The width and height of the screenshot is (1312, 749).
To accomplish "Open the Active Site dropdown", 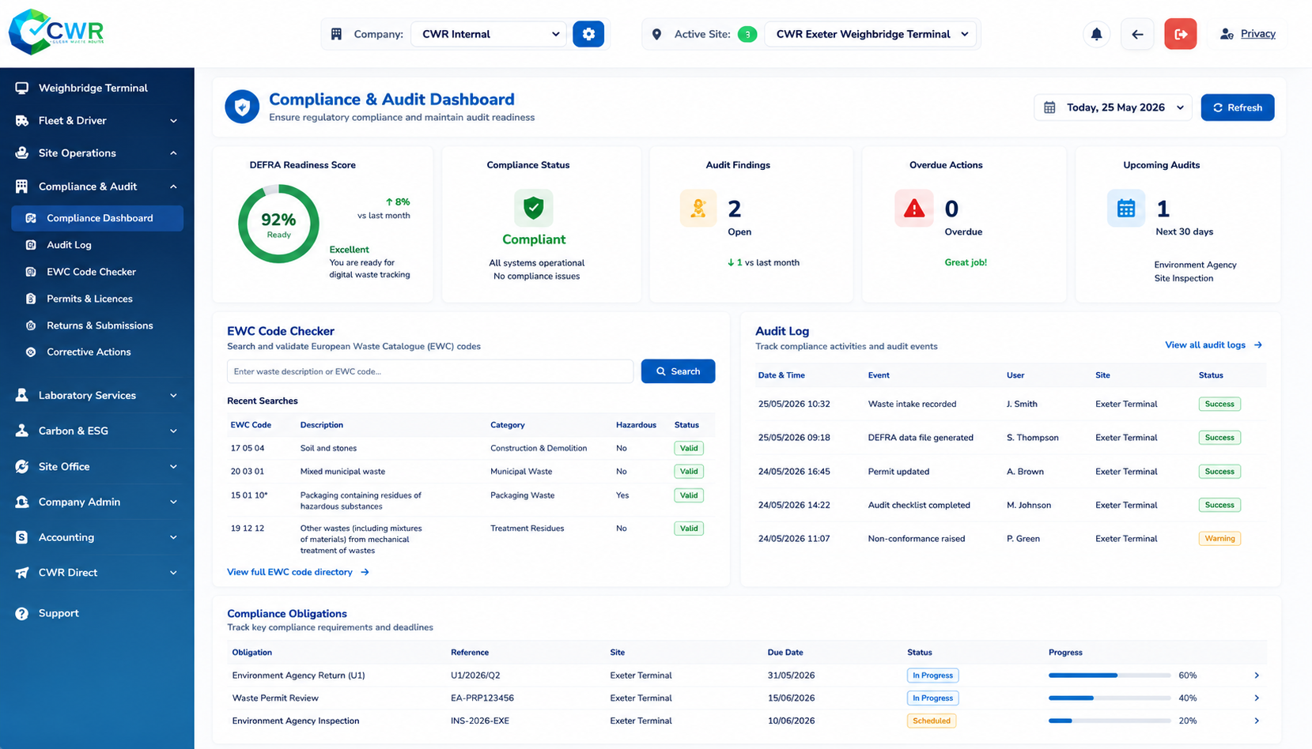I will [871, 34].
